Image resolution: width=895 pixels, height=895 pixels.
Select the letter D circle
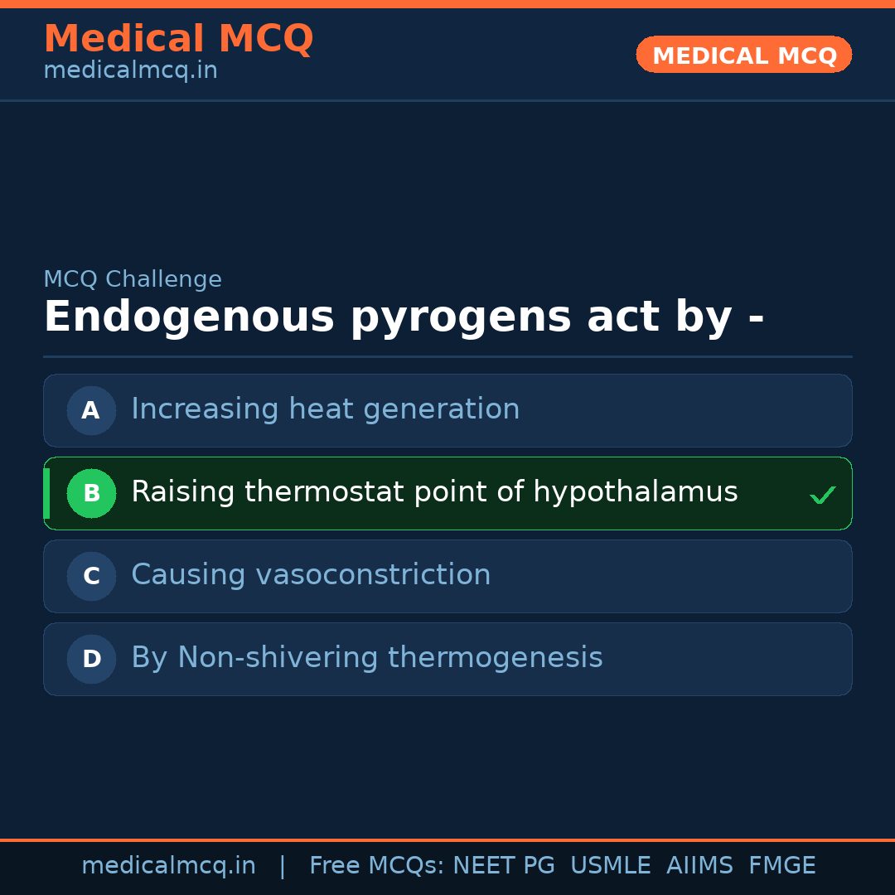pyautogui.click(x=91, y=659)
